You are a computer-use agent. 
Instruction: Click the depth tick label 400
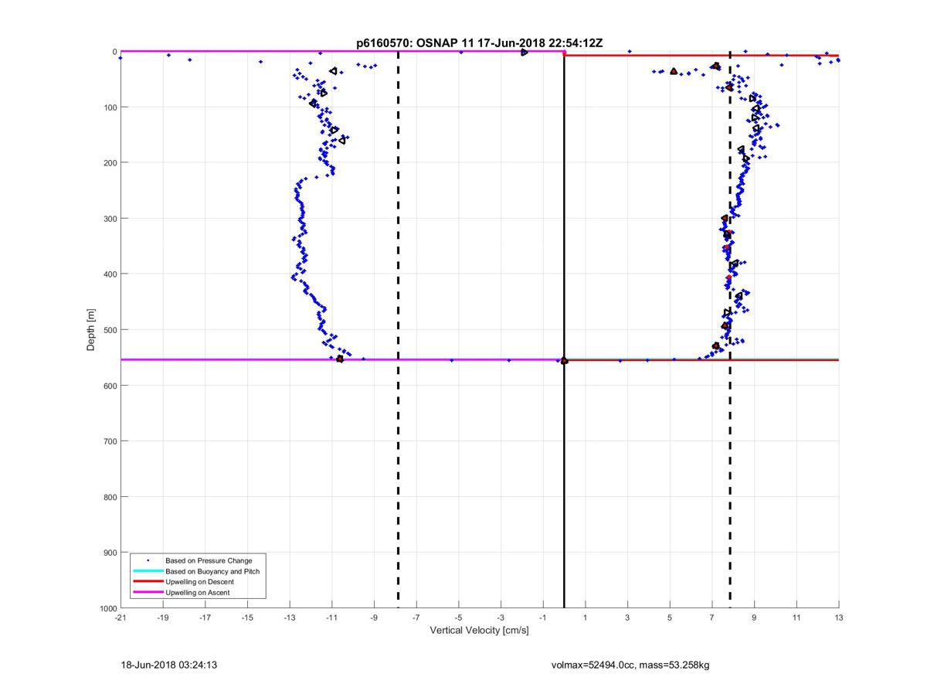[x=110, y=274]
